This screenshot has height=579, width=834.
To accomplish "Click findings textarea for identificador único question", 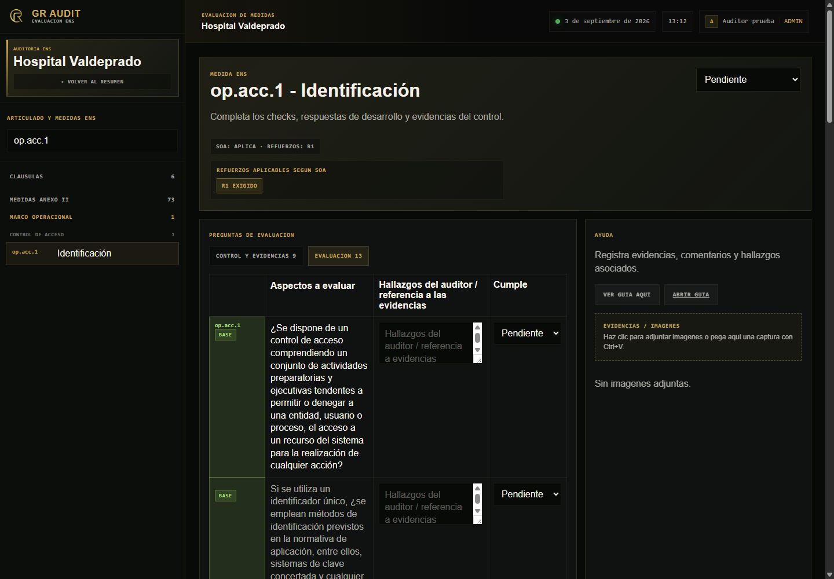I will pyautogui.click(x=430, y=504).
